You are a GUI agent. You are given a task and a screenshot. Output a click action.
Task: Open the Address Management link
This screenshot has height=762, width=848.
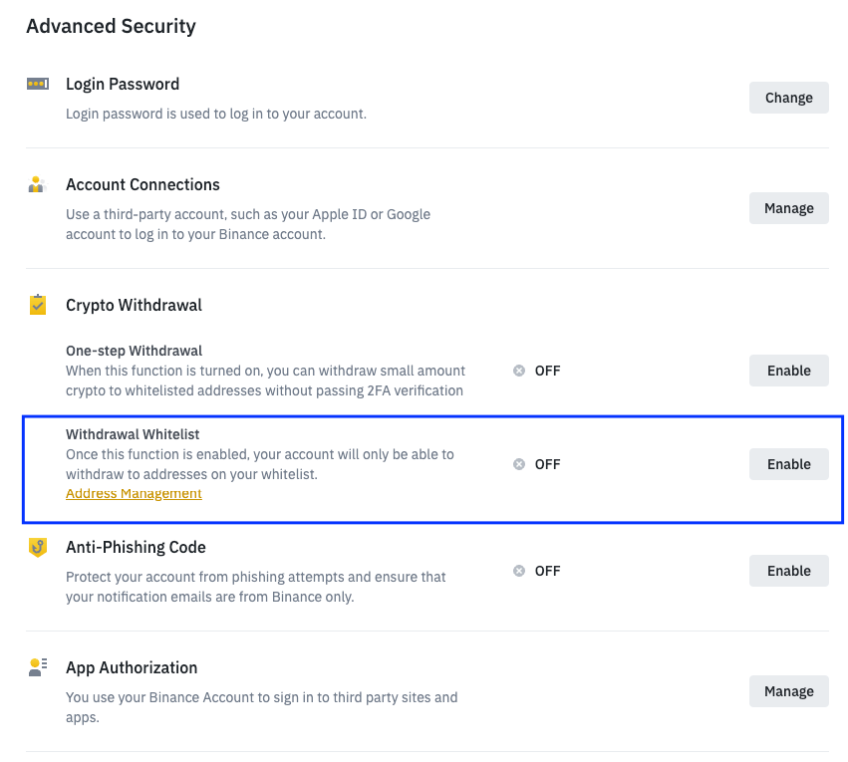[134, 493]
